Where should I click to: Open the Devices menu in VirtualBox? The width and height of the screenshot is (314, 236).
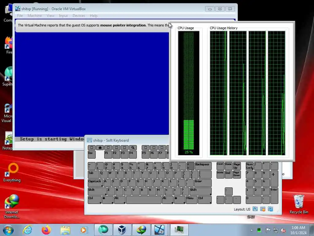pos(79,16)
